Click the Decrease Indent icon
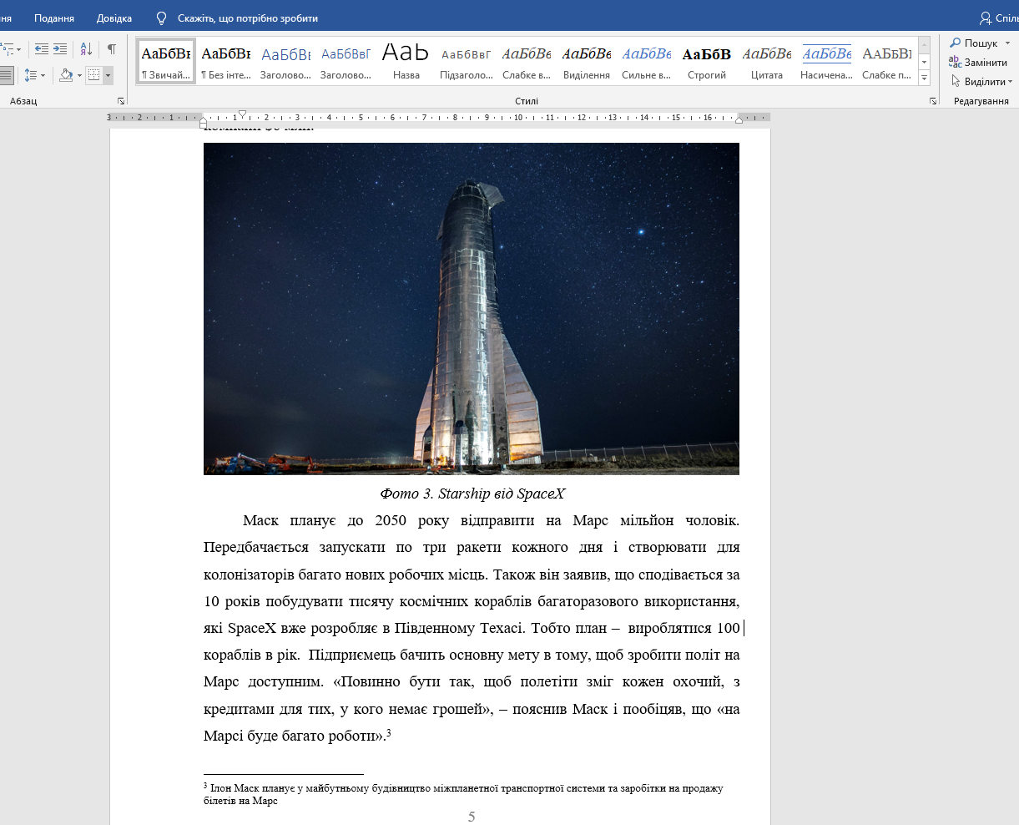Image resolution: width=1019 pixels, height=825 pixels. (x=41, y=49)
